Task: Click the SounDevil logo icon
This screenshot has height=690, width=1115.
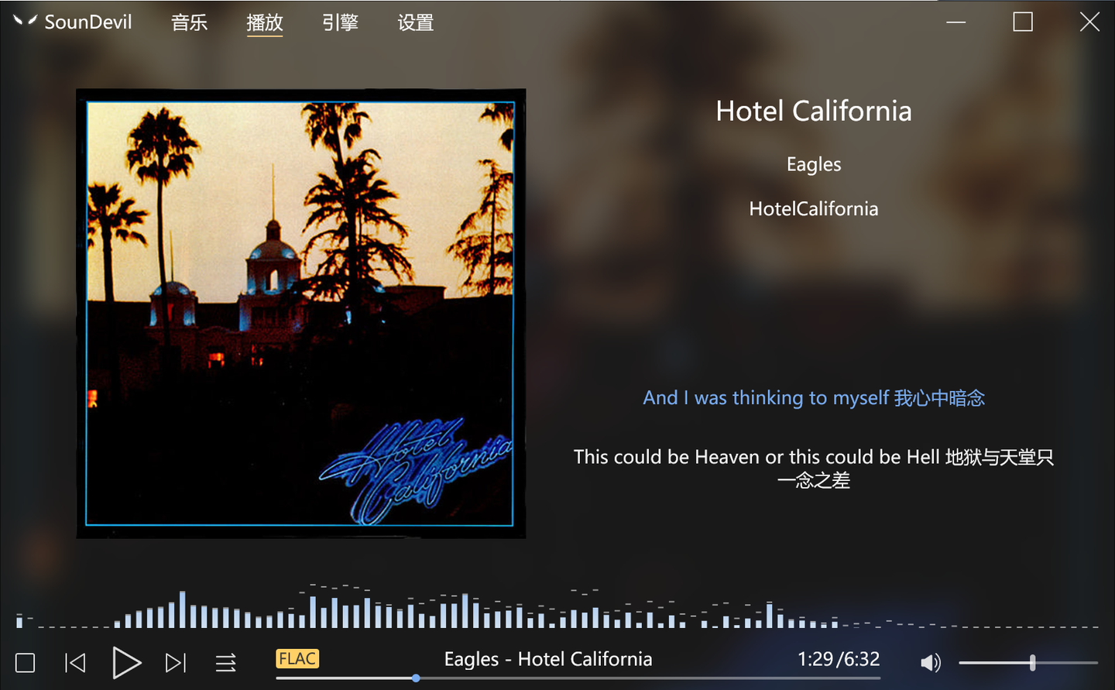Action: 25,22
